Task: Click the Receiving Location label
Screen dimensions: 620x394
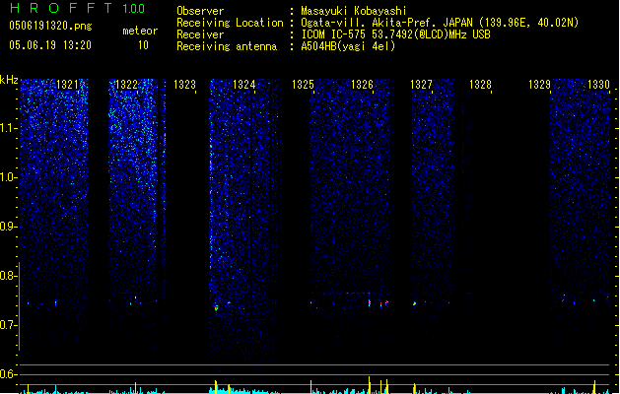Action: pyautogui.click(x=230, y=23)
